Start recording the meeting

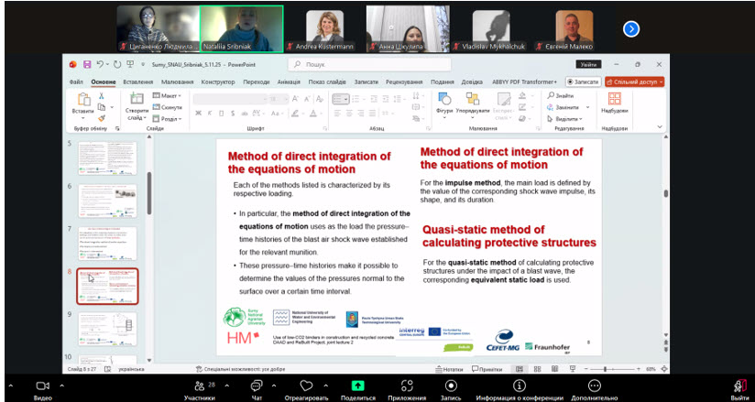pos(450,387)
